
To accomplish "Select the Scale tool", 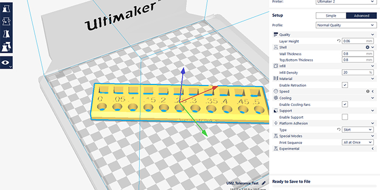I will (x=6, y=9).
